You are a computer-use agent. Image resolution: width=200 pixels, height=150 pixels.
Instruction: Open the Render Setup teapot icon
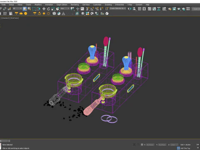(170, 9)
